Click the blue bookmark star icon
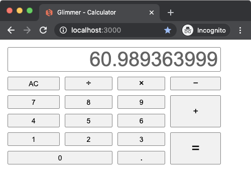251x188 pixels. (x=168, y=30)
